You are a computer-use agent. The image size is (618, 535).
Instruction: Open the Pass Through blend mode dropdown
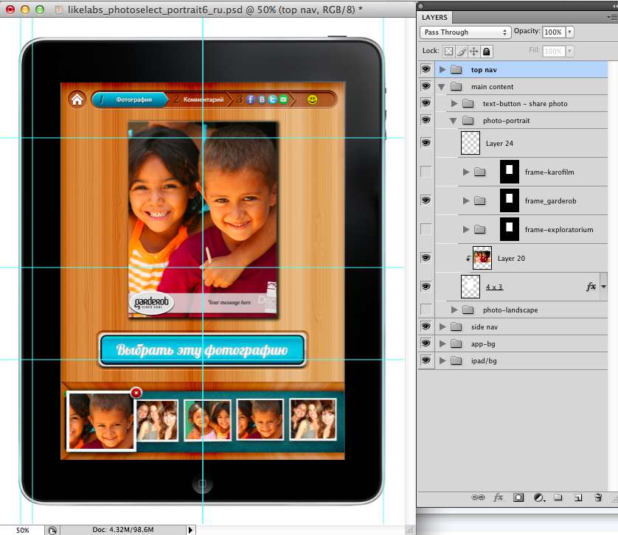point(465,32)
